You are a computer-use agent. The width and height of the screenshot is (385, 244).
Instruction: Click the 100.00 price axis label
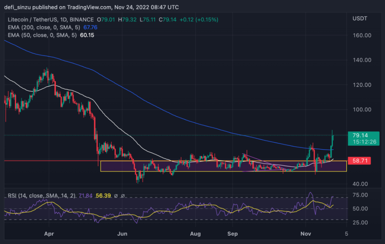[x=362, y=110]
